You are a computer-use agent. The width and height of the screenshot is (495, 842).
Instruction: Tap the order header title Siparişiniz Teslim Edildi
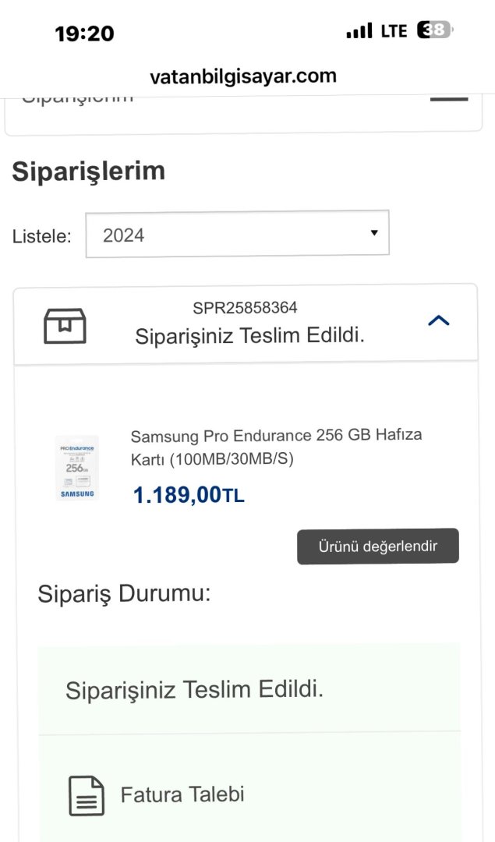click(x=249, y=336)
